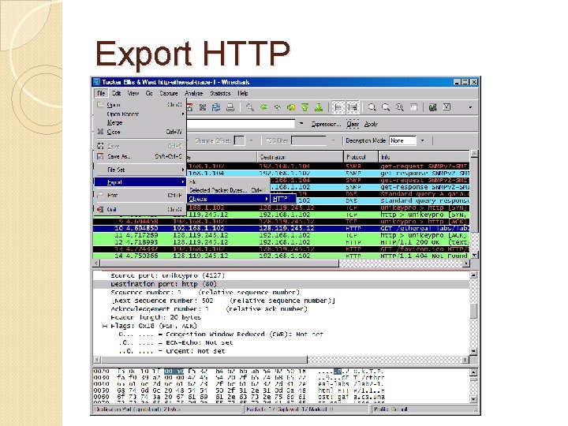Screen dimensions: 568x426
Task: Go back in packet history arrow
Action: [263, 107]
